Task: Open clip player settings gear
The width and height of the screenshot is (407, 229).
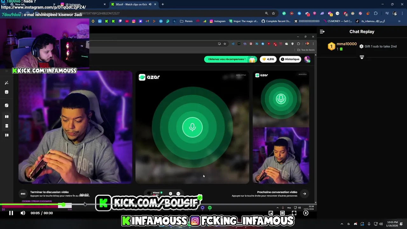Action: pos(306,213)
